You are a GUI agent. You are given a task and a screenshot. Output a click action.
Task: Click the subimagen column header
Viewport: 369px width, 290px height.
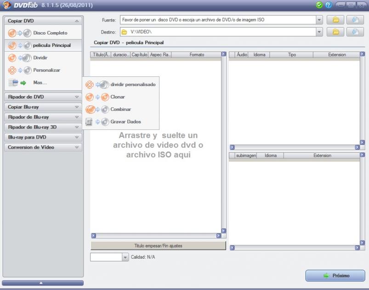[x=246, y=156]
